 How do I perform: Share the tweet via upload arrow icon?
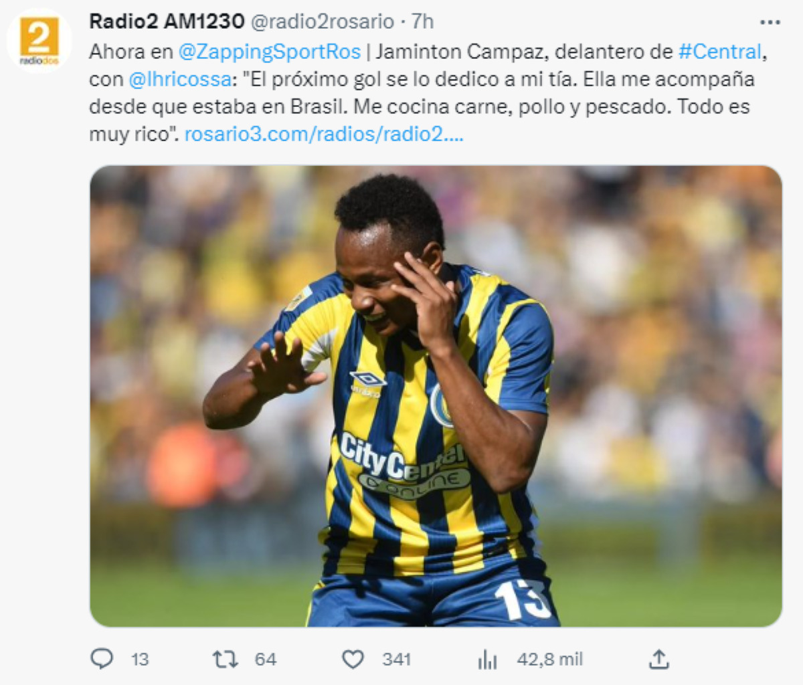point(659,660)
